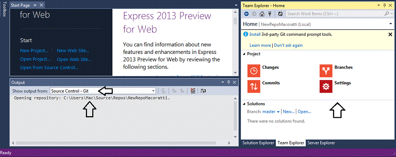The width and height of the screenshot is (396, 157).
Task: Switch to the Server Explorer tab
Action: point(321,143)
